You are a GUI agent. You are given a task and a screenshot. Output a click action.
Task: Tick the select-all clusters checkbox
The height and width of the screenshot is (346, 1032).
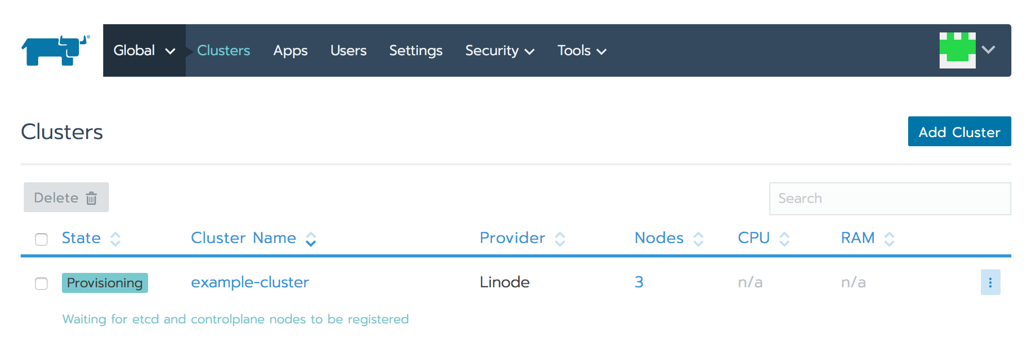click(41, 239)
